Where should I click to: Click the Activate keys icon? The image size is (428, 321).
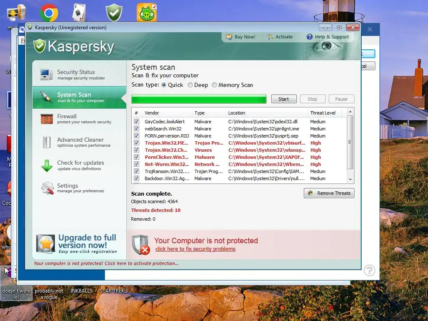click(270, 37)
